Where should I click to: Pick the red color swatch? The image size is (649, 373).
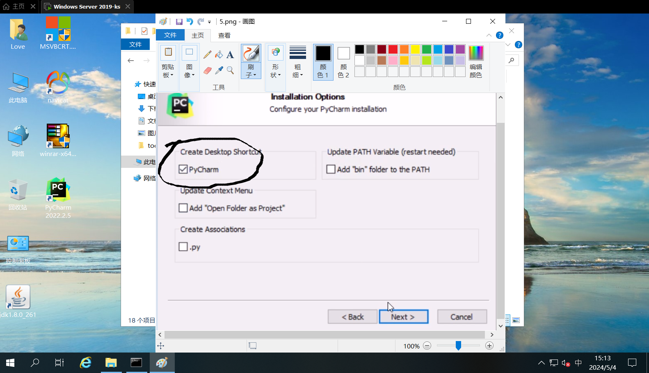point(393,49)
